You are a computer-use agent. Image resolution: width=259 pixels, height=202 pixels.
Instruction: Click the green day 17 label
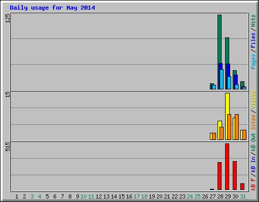(137, 196)
